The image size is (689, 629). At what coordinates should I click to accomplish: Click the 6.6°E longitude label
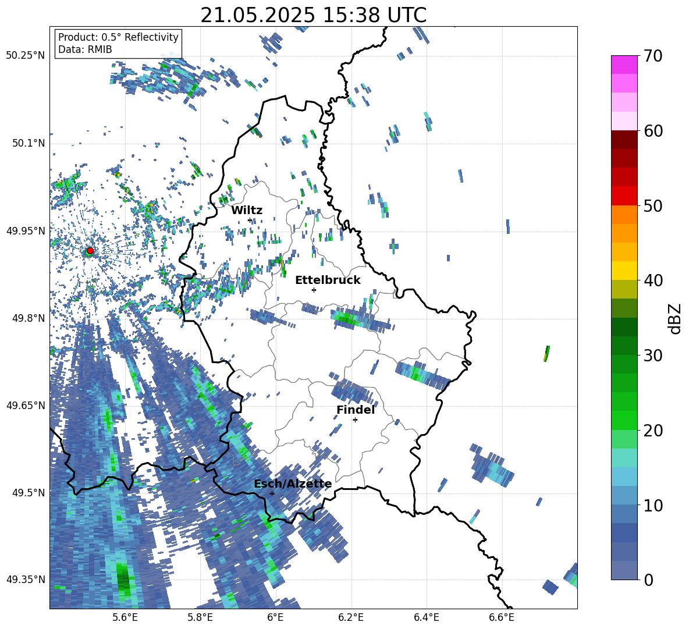[502, 617]
